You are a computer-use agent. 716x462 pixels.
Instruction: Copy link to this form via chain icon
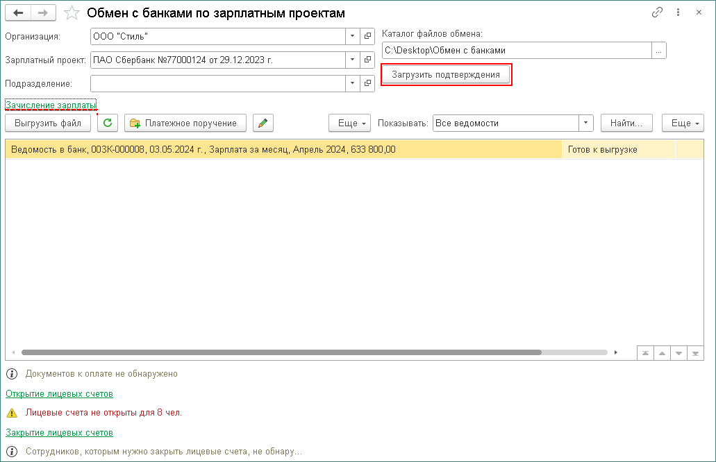coord(657,12)
